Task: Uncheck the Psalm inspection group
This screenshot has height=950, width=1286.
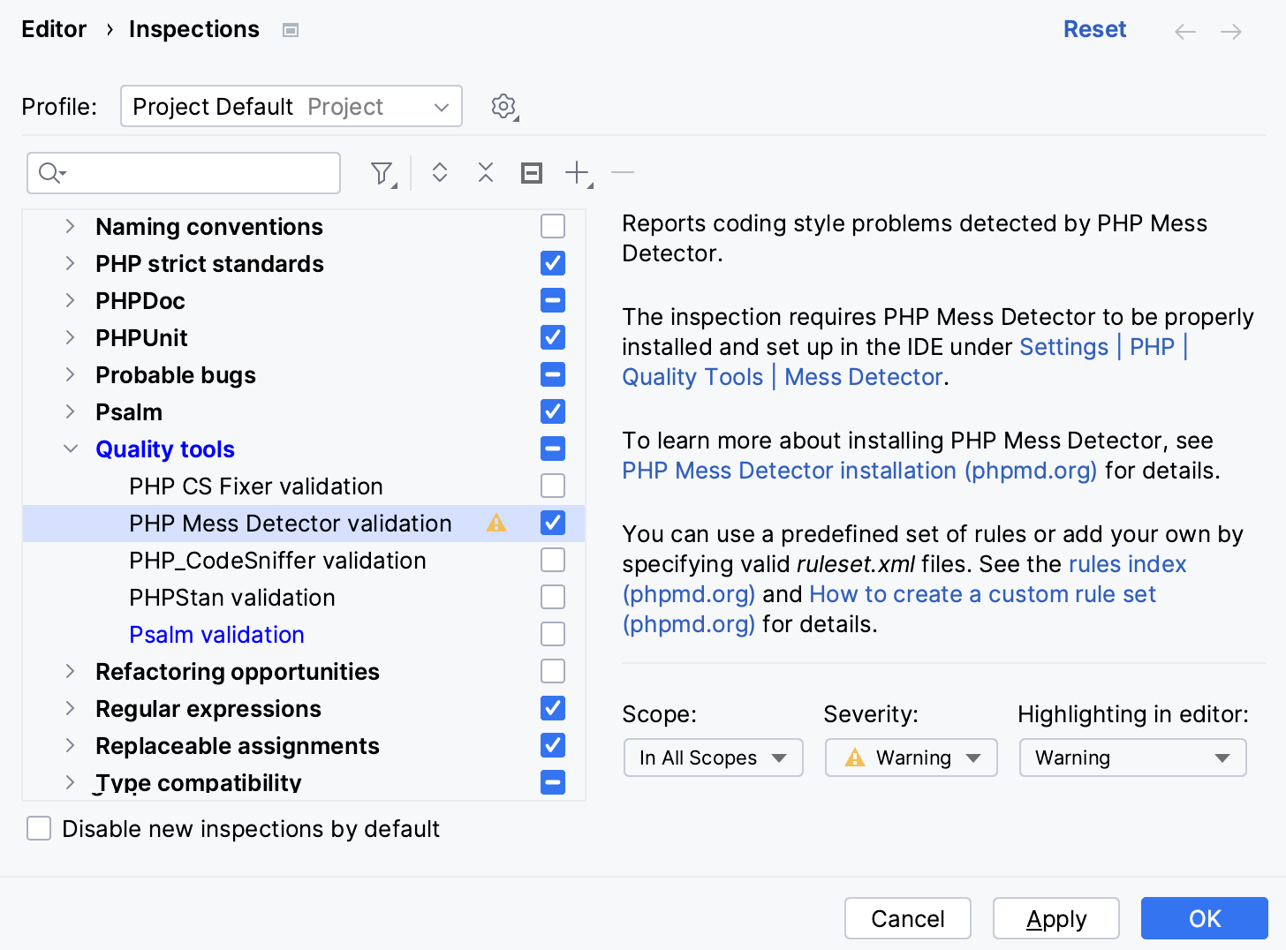Action: click(552, 411)
